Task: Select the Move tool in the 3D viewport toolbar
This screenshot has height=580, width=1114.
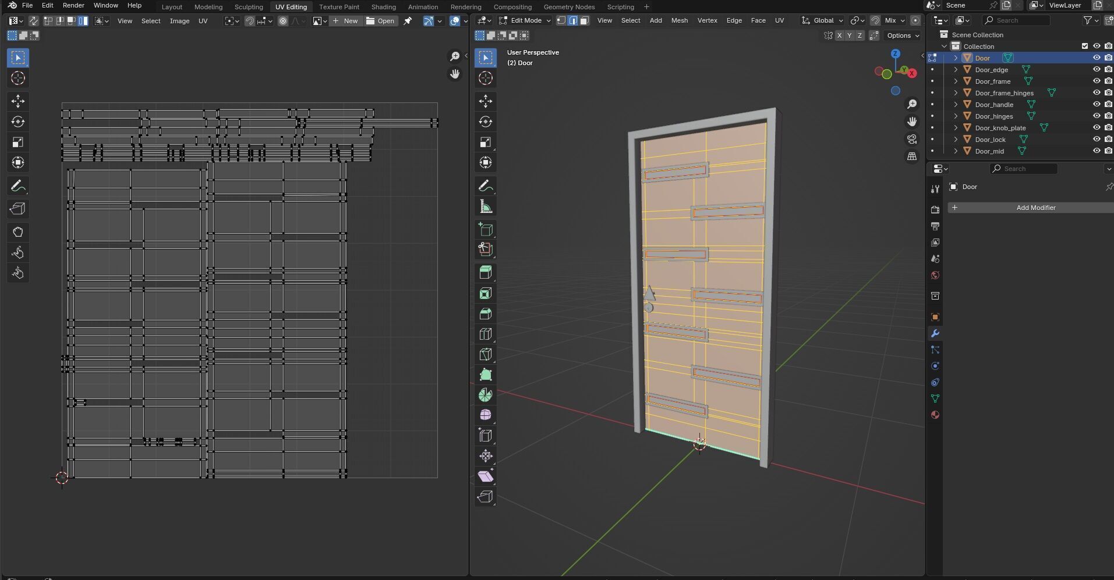Action: tap(485, 101)
